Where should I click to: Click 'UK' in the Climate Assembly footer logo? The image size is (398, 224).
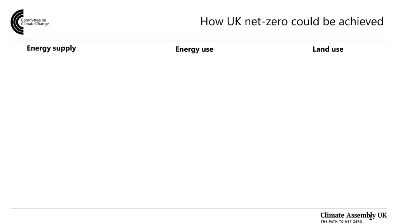tap(382, 215)
